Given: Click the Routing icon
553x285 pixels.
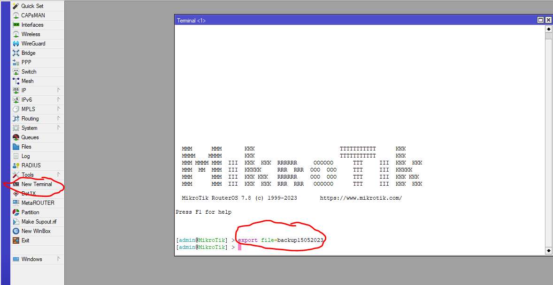Looking at the screenshot, I should (x=16, y=119).
